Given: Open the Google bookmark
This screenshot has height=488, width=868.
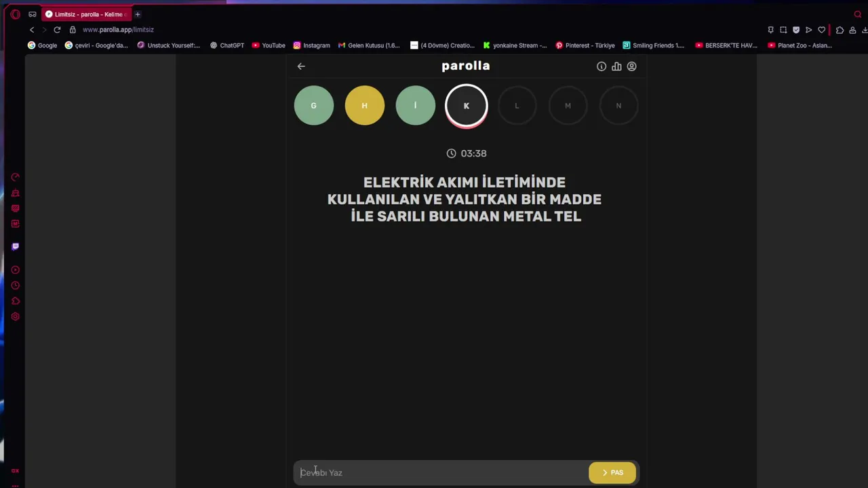Looking at the screenshot, I should click(42, 45).
